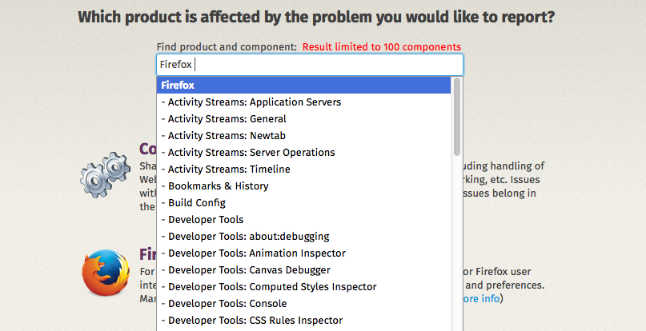Select Developer Tools: Animation Inspector
The height and width of the screenshot is (331, 646).
pyautogui.click(x=303, y=253)
